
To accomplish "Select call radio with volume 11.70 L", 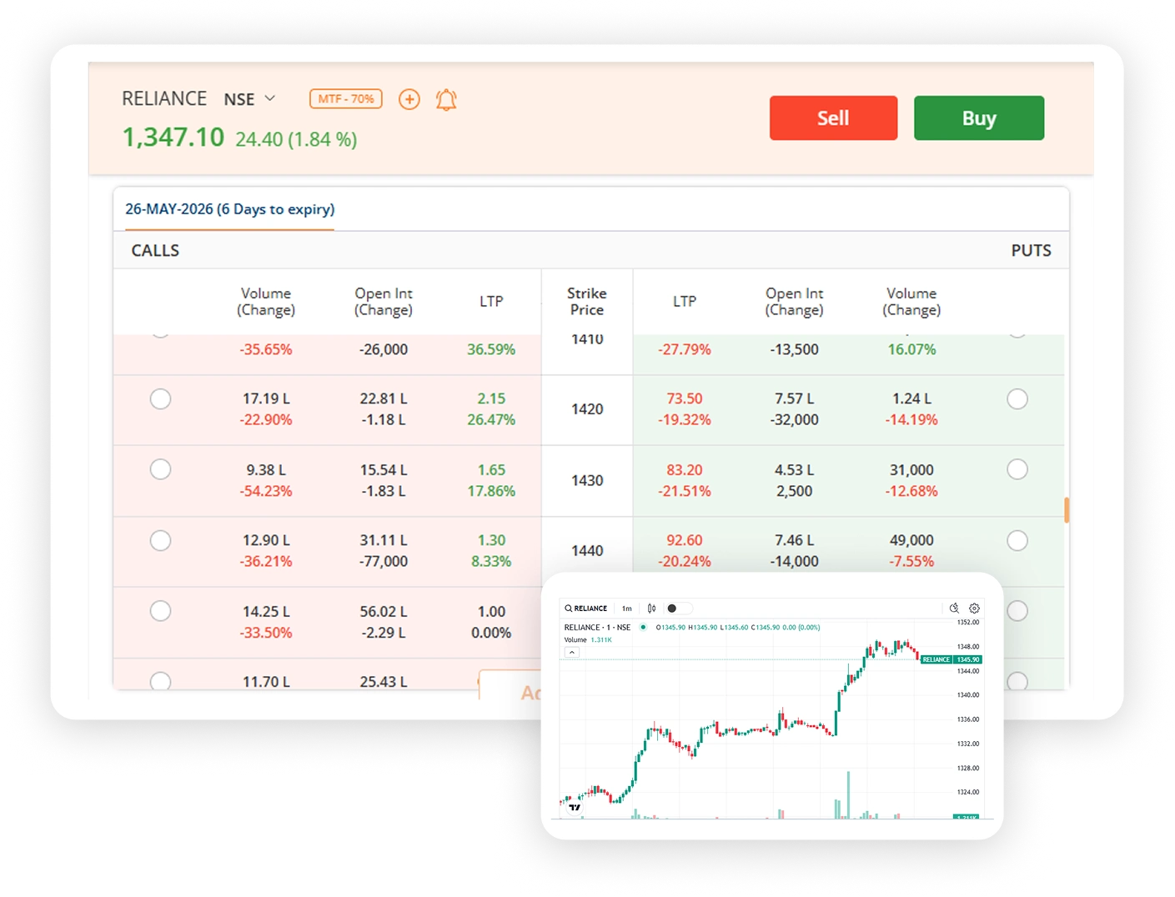I will [x=160, y=681].
